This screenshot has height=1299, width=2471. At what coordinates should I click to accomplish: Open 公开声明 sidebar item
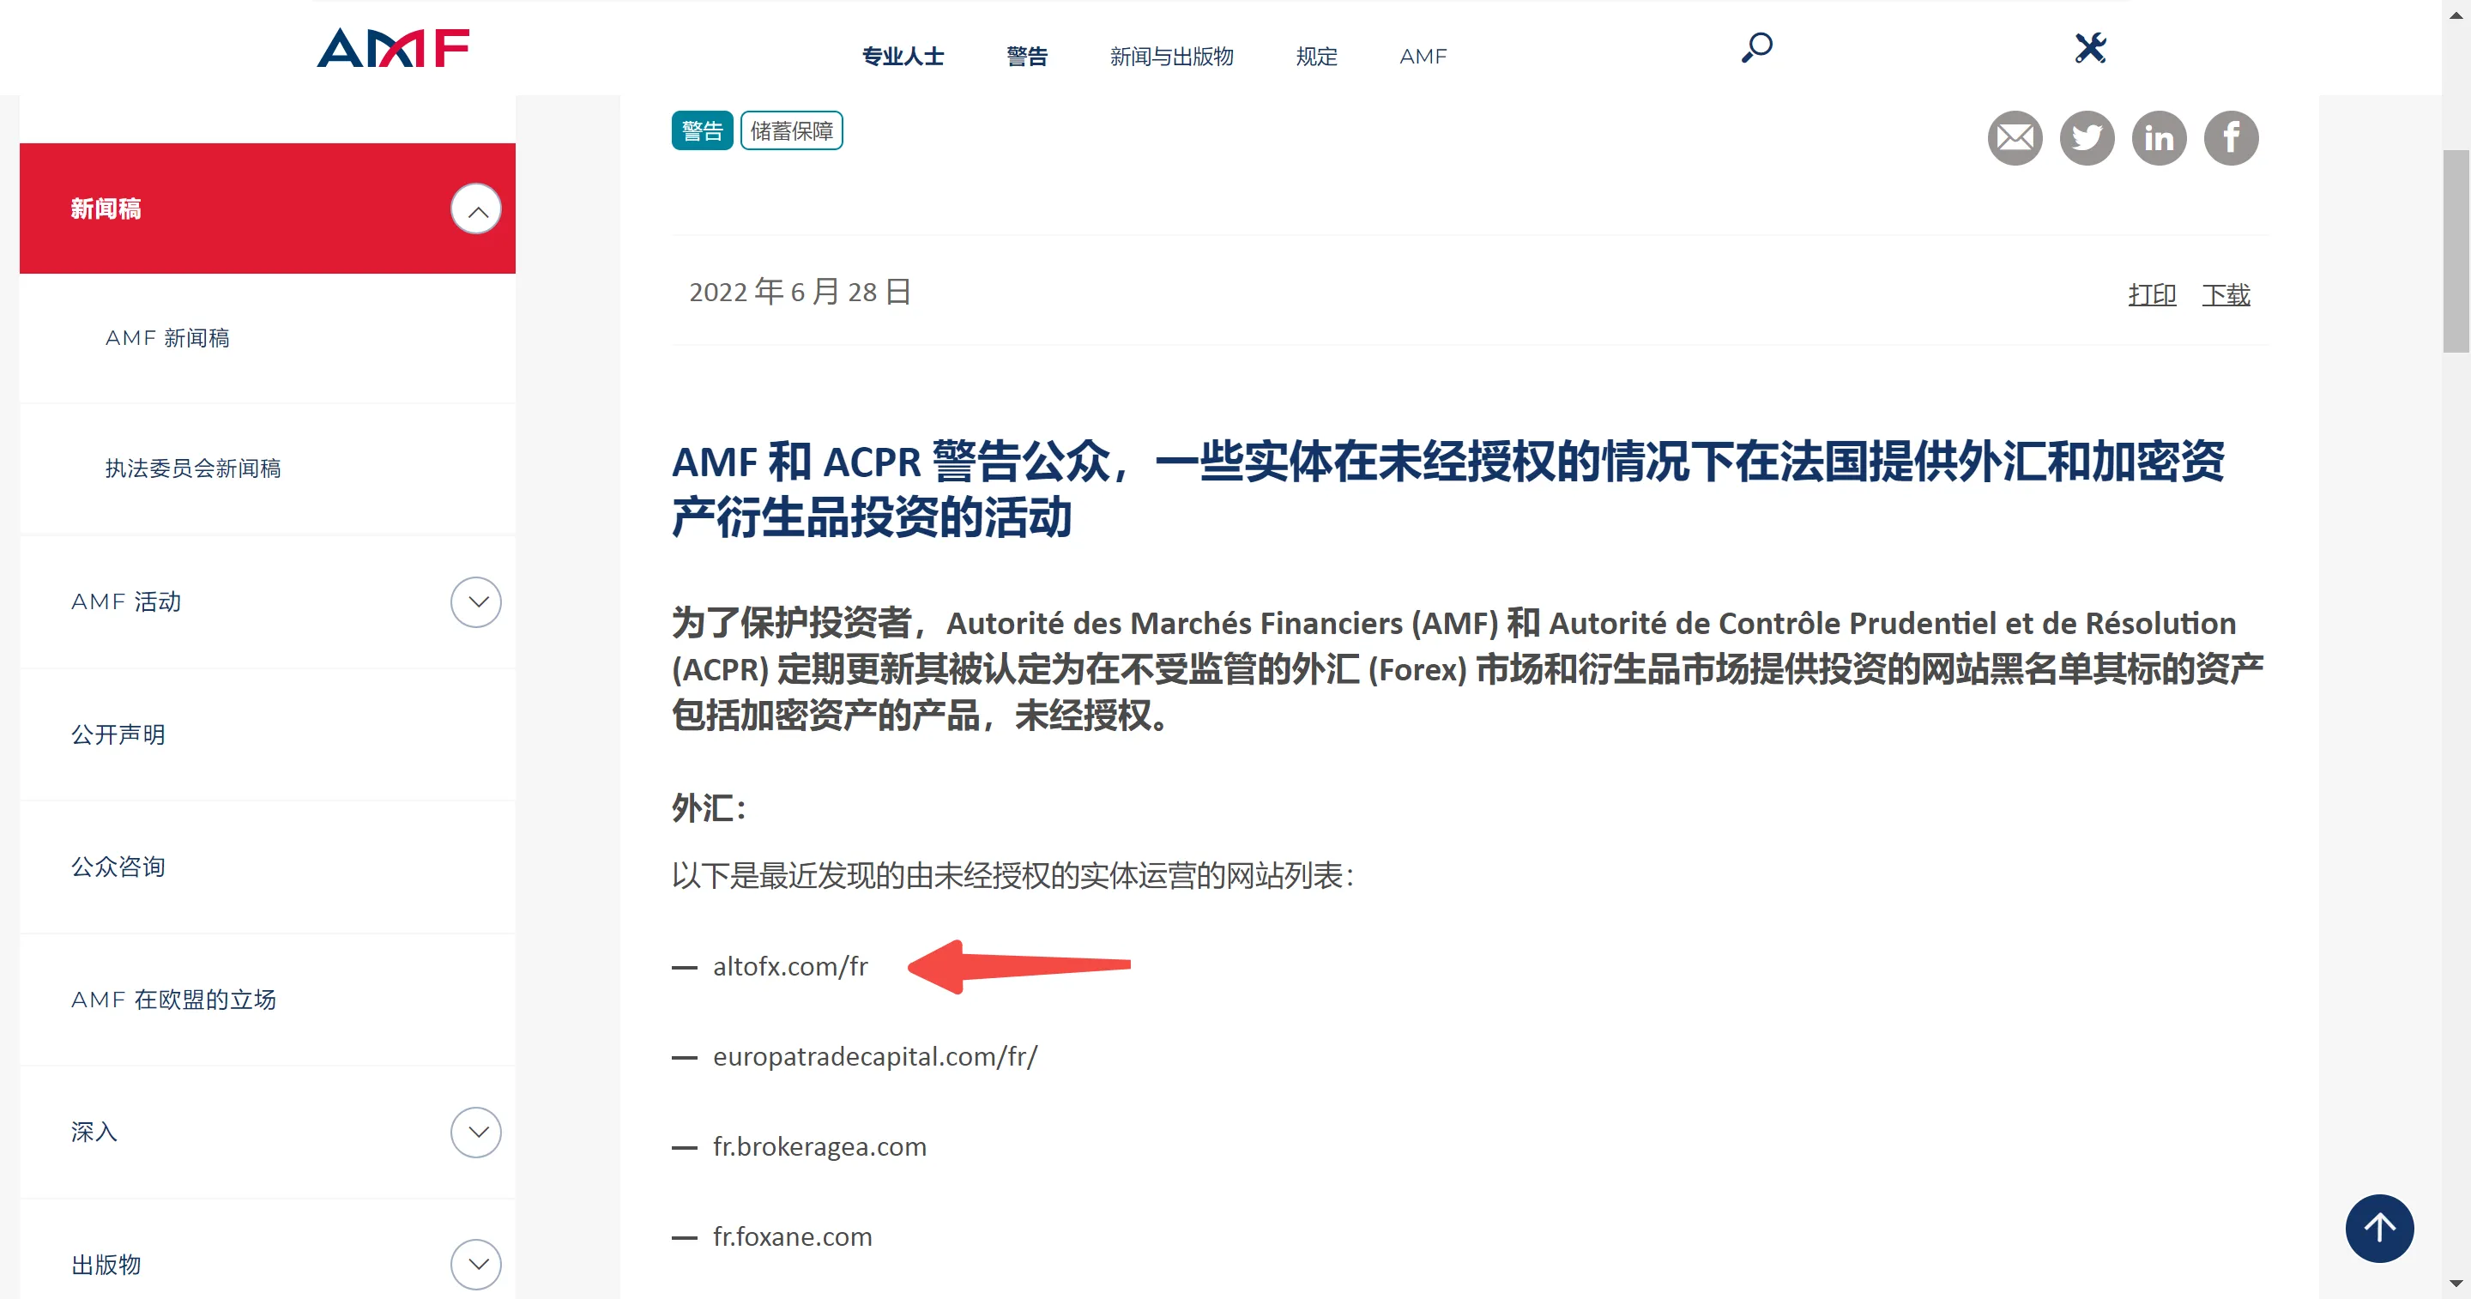coord(118,735)
